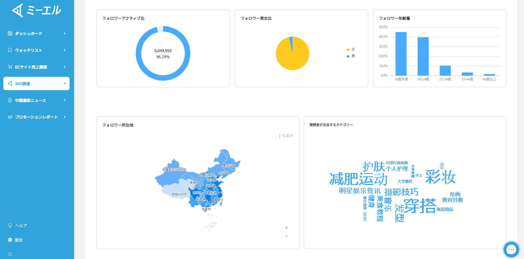Click 内蒙古自治区 on the map
This screenshot has width=524, height=259.
tap(208, 175)
